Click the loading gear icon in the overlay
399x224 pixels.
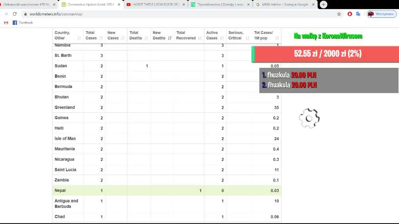pyautogui.click(x=309, y=118)
